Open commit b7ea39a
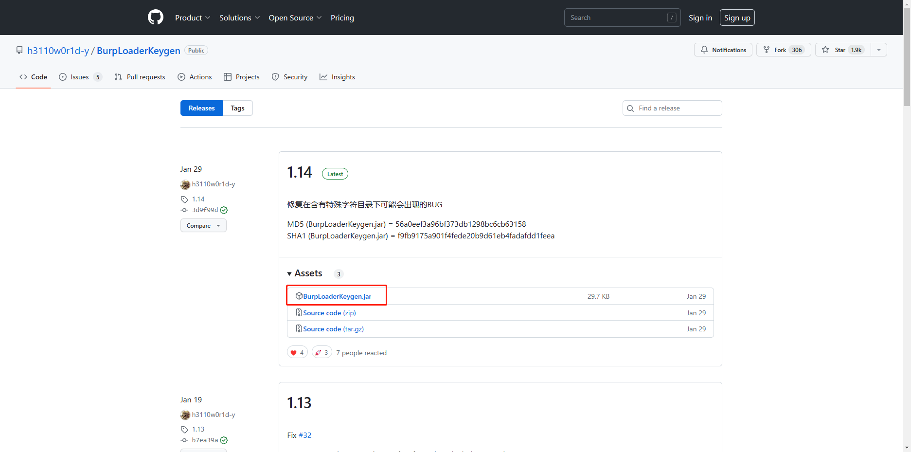The height and width of the screenshot is (452, 911). click(205, 440)
